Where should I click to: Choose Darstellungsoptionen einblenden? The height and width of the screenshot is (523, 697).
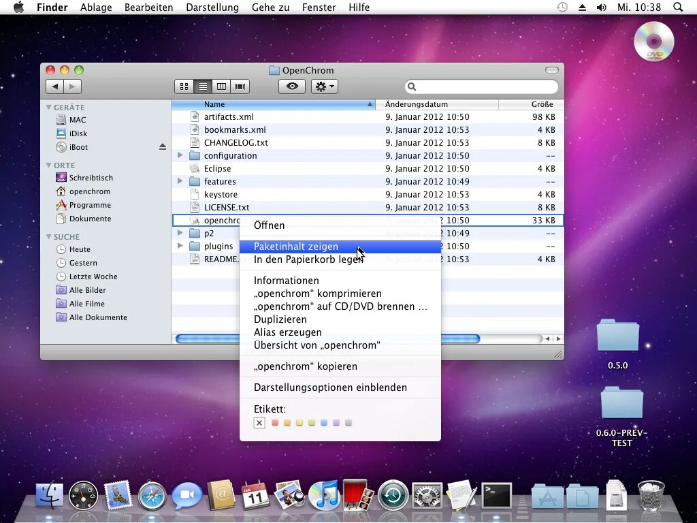pyautogui.click(x=340, y=387)
